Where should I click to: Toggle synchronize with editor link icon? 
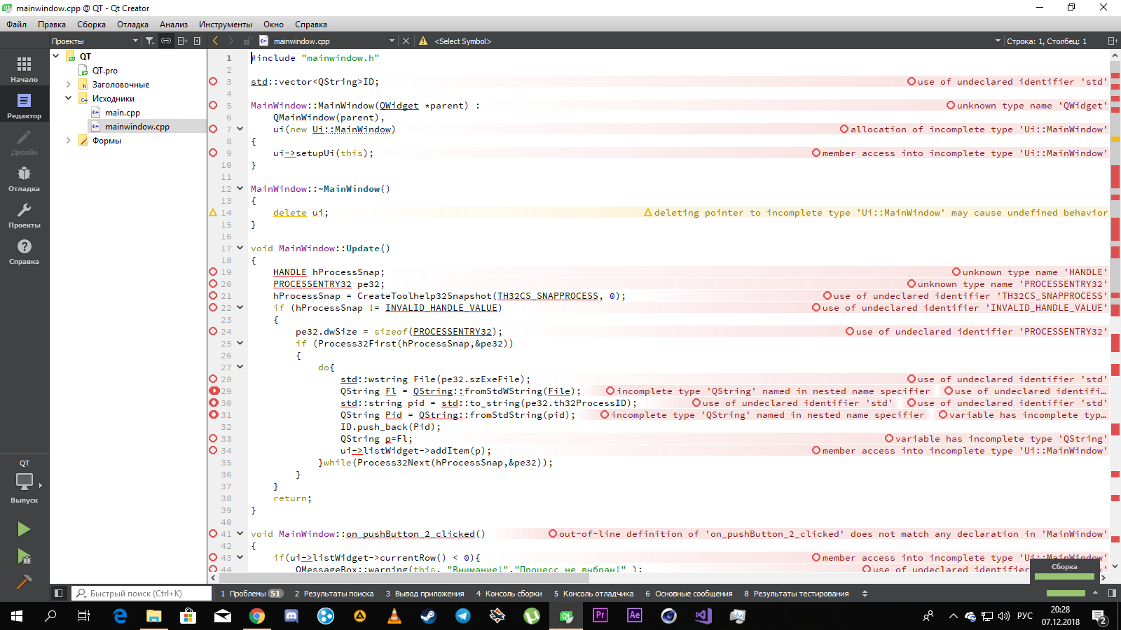click(x=166, y=41)
